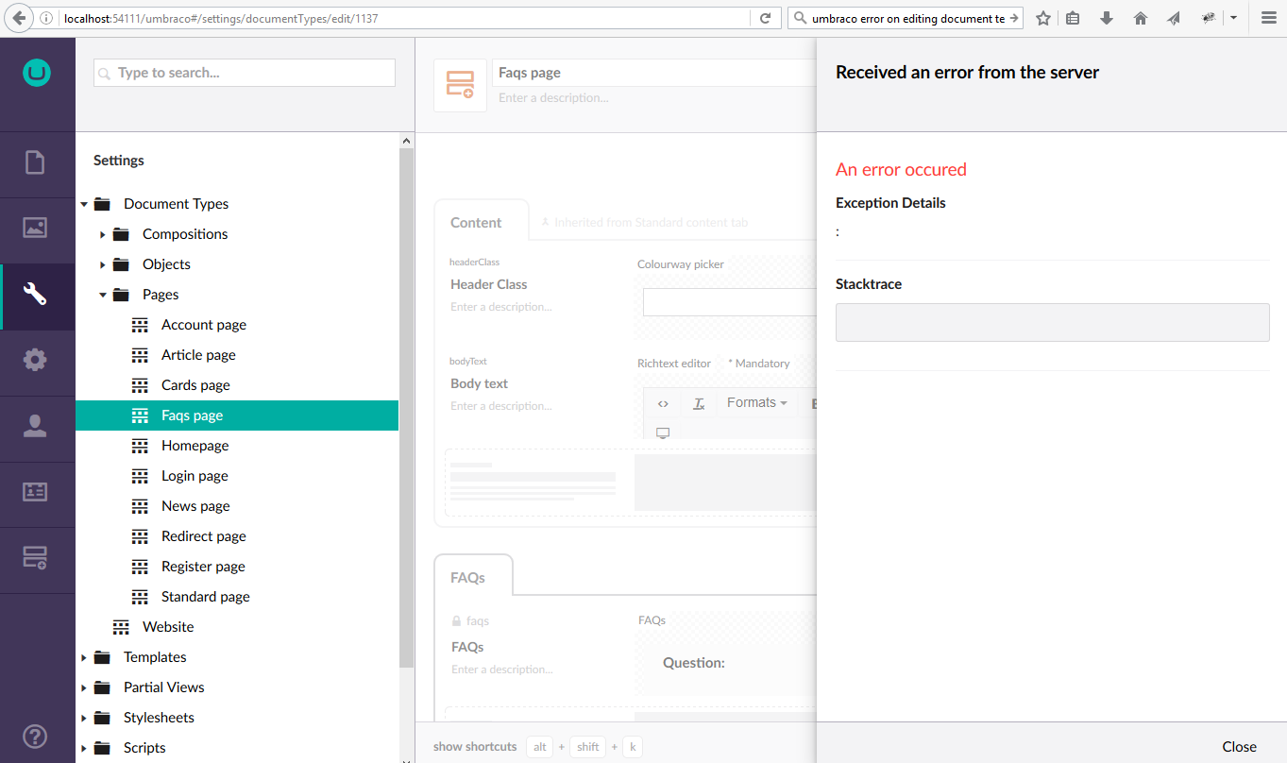Click the FAQs property name label
This screenshot has height=763, width=1287.
(467, 647)
